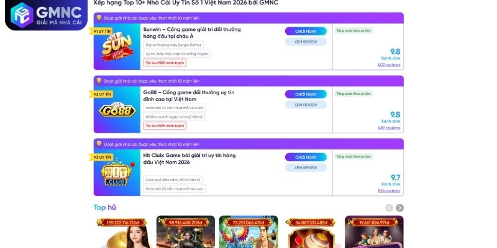Screen dimensions: 497x248
Task: Click XEM REVIEW button for Go88
Action: click(306, 105)
